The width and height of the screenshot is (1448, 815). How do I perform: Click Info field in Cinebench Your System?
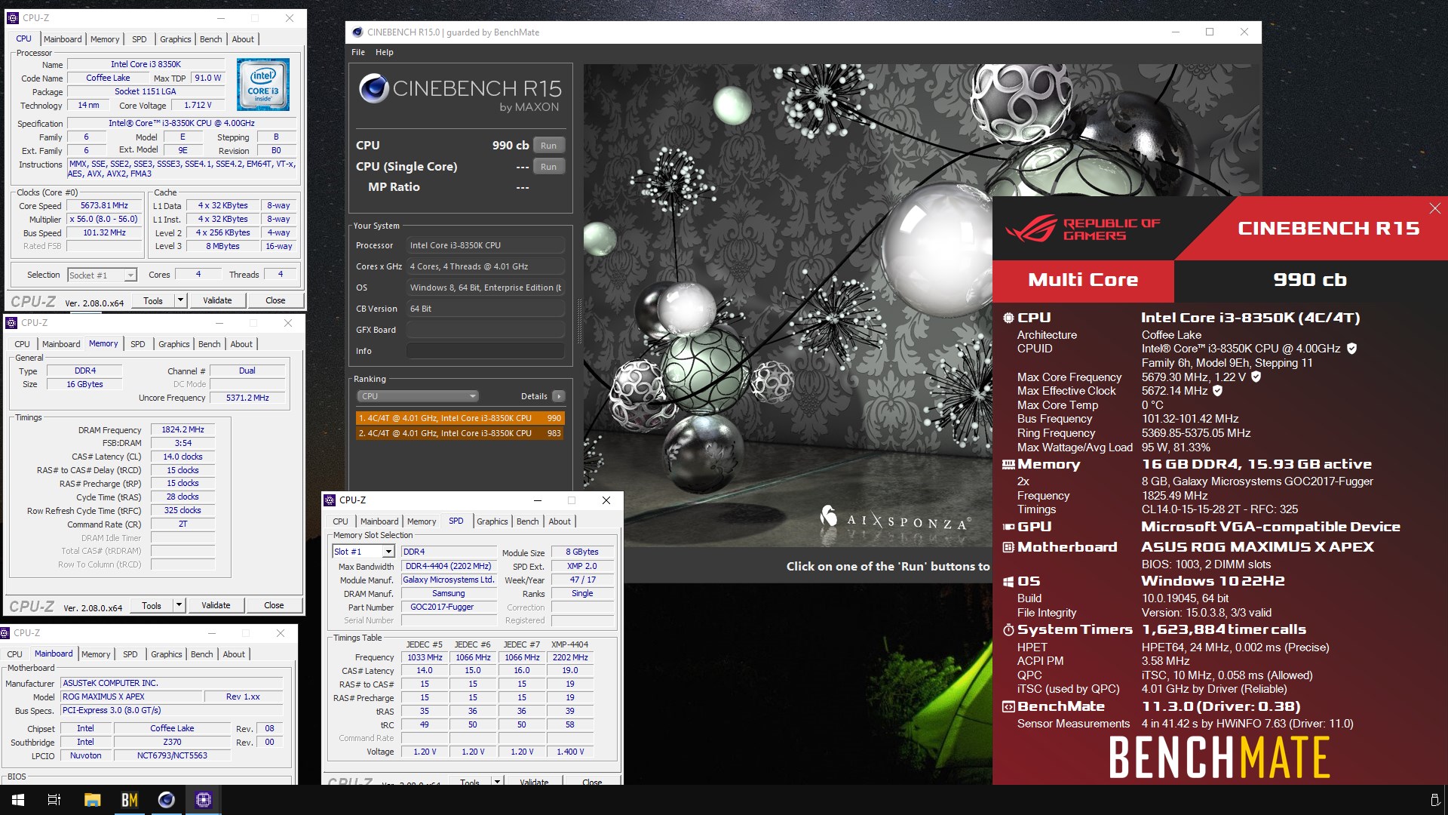pos(486,351)
